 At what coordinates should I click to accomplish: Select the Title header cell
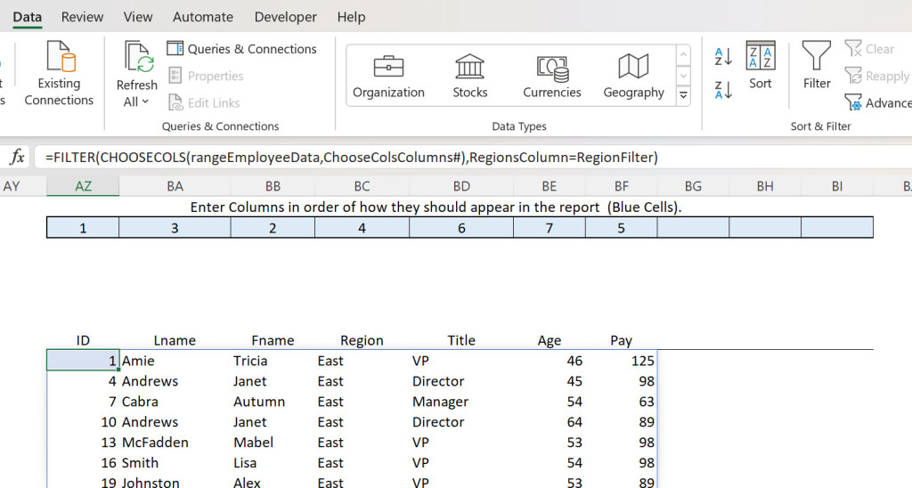click(x=461, y=340)
